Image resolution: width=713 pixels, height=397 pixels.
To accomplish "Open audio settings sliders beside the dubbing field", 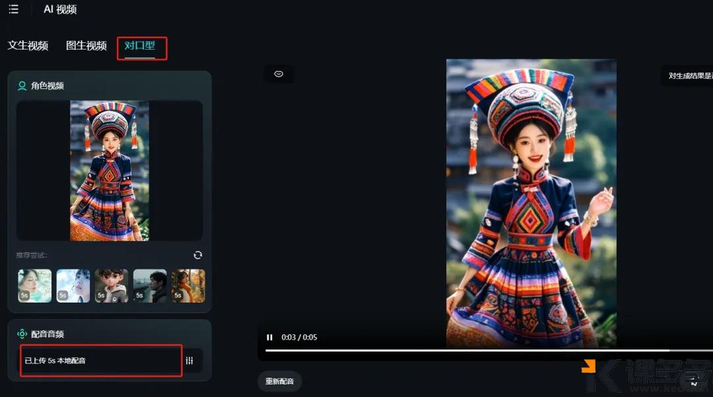I will click(189, 361).
